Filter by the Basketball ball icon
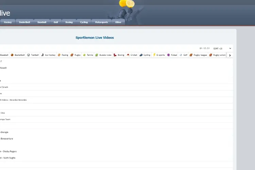This screenshot has height=170, width=255. [x=12, y=55]
